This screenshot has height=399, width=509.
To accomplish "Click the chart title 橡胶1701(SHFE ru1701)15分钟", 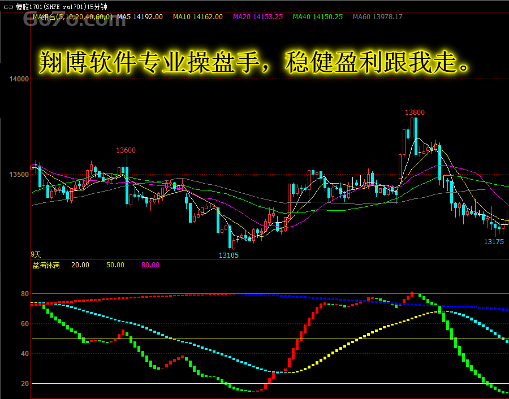I will 62,7.
